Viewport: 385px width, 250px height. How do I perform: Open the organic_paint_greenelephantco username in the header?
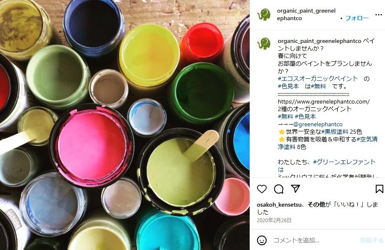tap(306, 14)
